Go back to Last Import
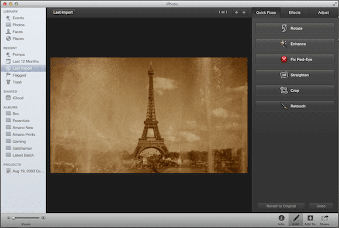The height and width of the screenshot is (228, 339). click(x=63, y=12)
